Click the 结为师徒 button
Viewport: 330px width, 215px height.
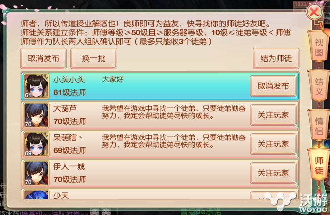click(276, 58)
